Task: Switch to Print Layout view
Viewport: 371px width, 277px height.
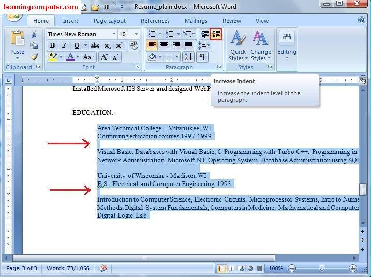Action: point(221,268)
